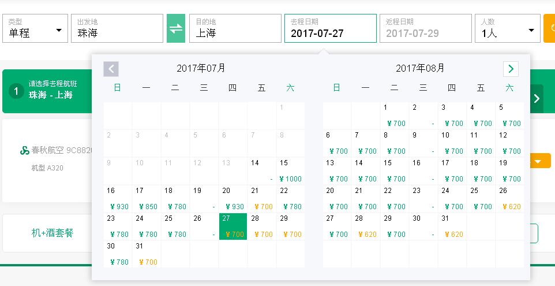This screenshot has height=286, width=555.
Task: Click the swap departure and destination icon
Action: tap(176, 28)
